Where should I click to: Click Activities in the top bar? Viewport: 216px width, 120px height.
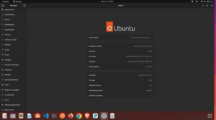click(5, 1)
